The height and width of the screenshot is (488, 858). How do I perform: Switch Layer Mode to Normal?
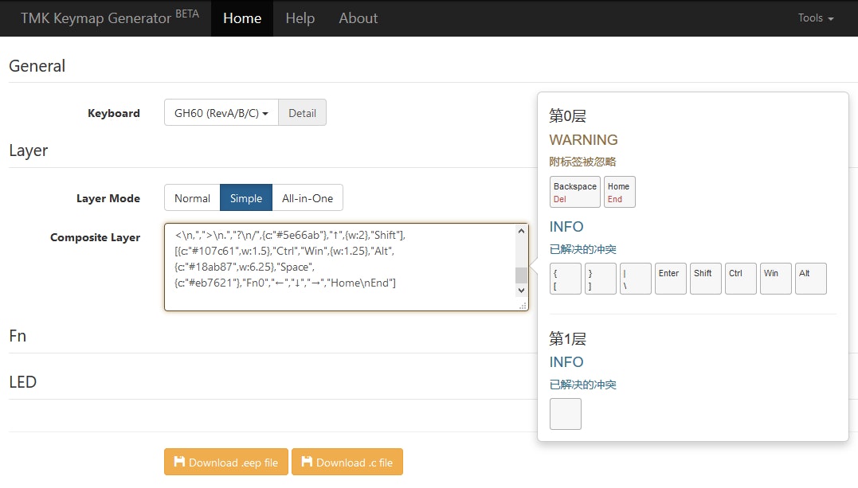click(192, 198)
